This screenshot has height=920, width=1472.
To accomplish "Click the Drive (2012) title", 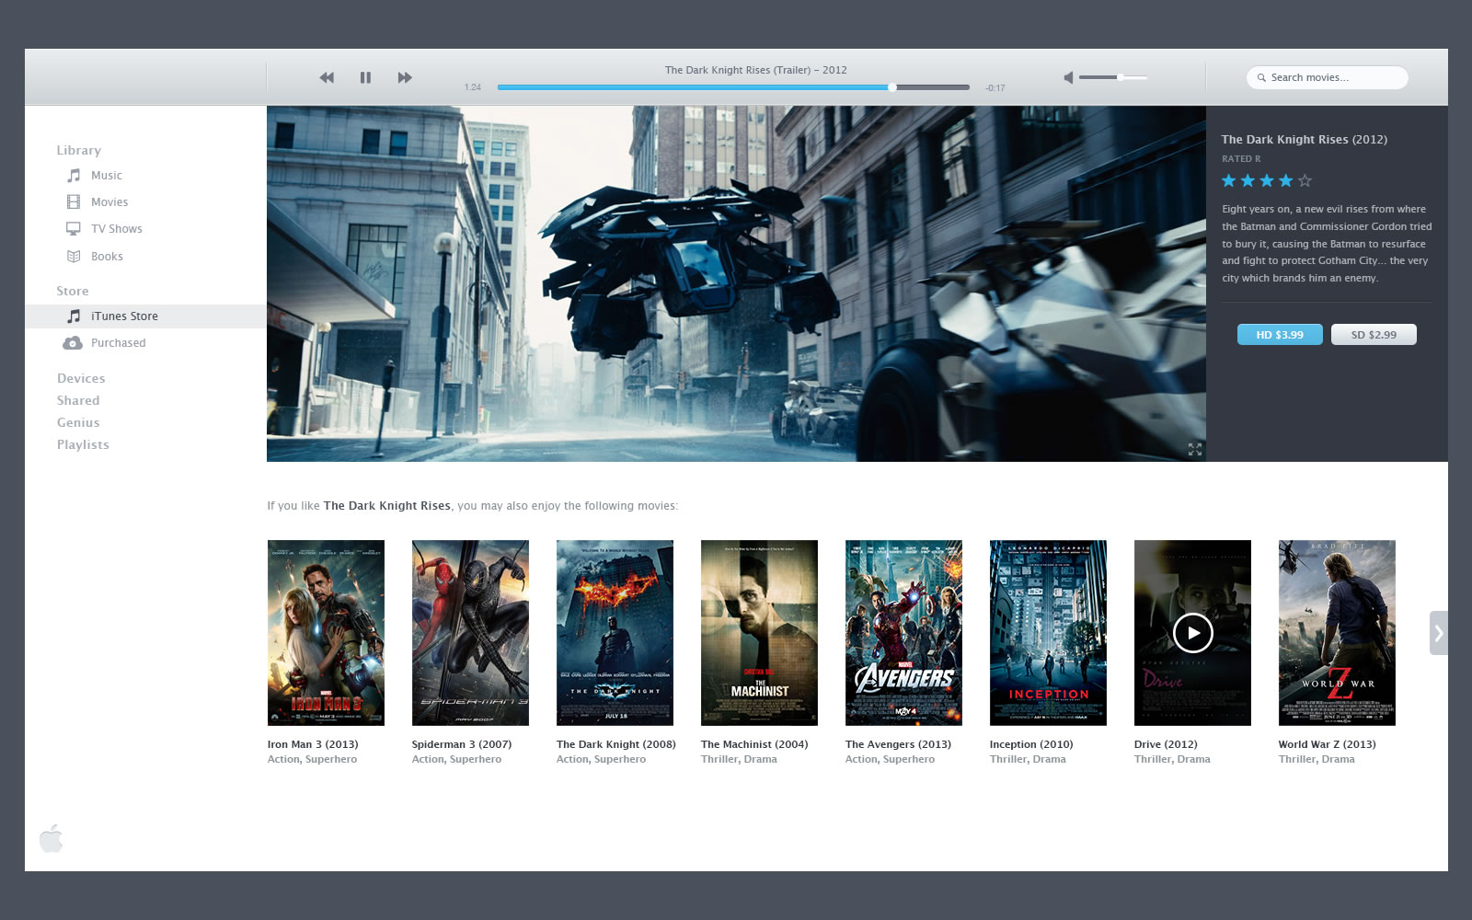I will tap(1166, 744).
